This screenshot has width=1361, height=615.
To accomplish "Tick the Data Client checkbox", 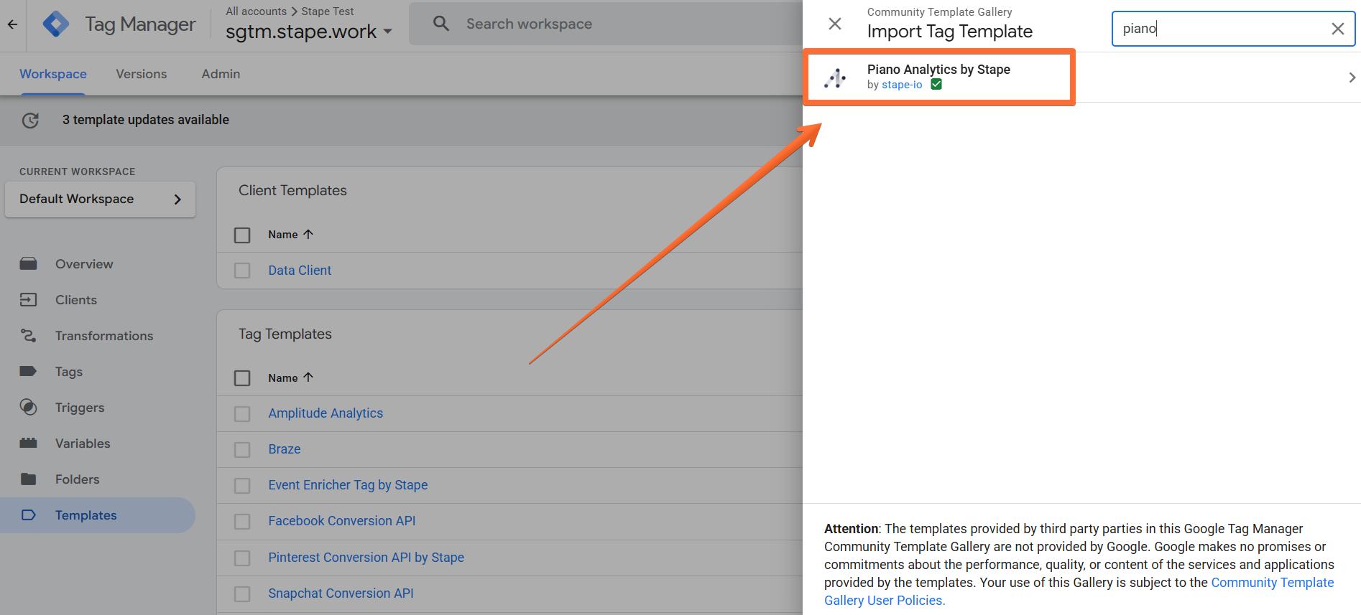I will pyautogui.click(x=242, y=271).
